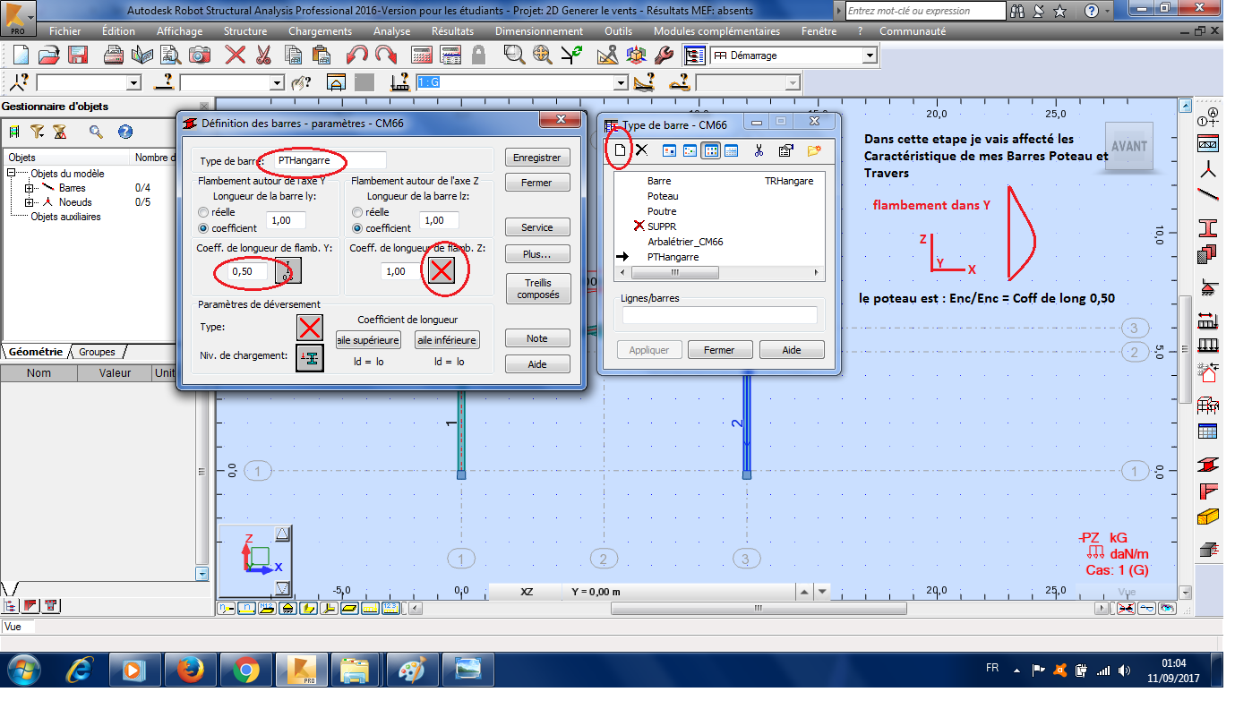
Task: Open the node selection dropdown in selection toolbar
Action: [134, 82]
